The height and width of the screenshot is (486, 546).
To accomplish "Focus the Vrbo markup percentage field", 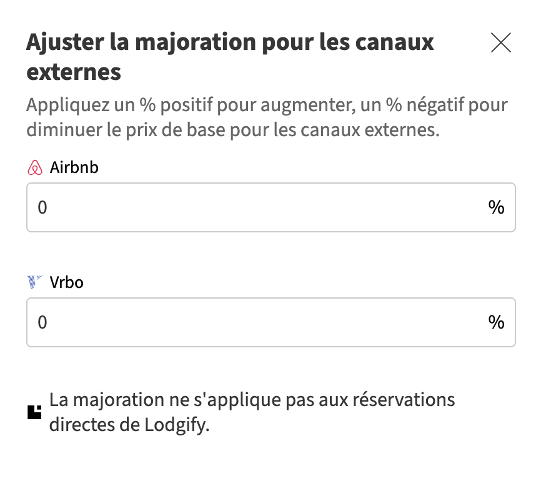I will [x=250, y=322].
